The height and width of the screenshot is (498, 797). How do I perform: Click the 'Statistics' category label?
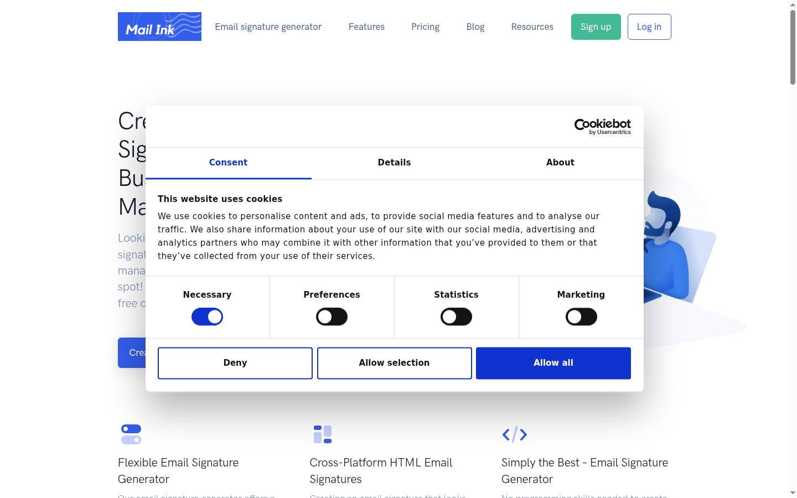pos(456,295)
